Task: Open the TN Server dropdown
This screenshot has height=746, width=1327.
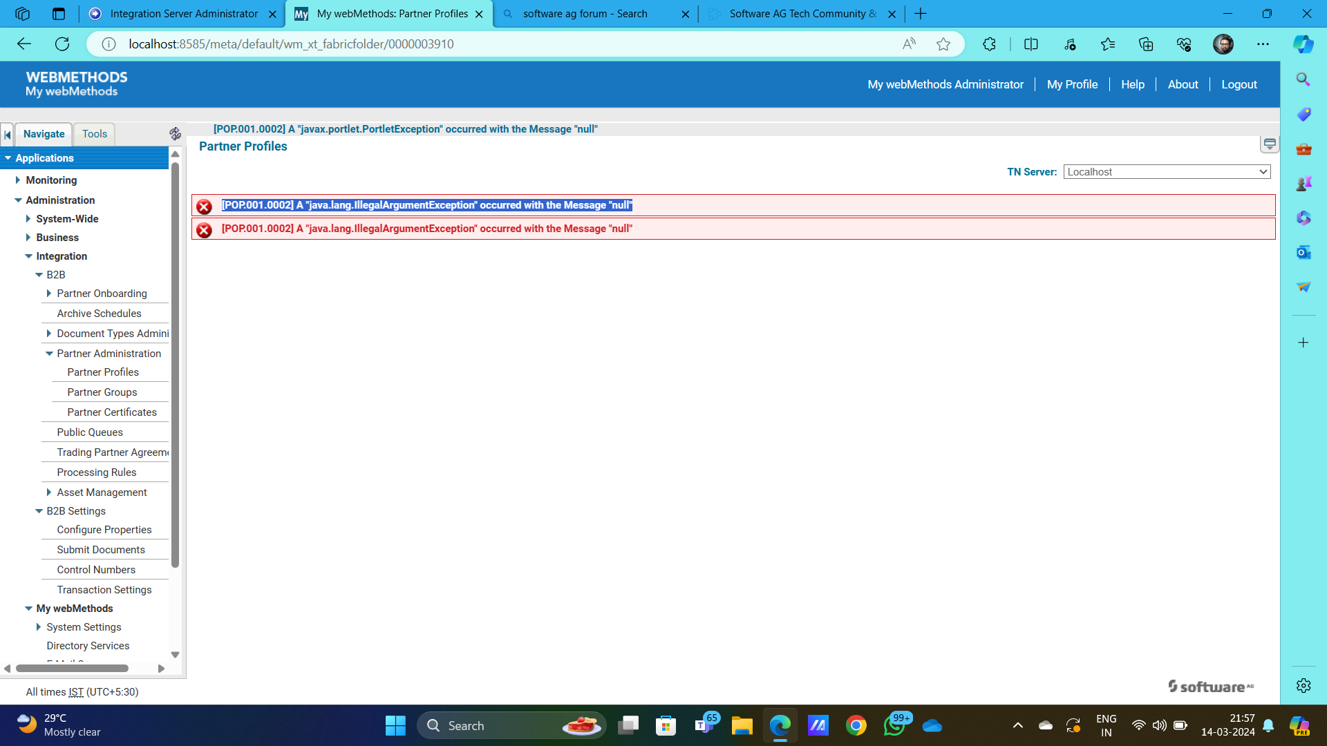Action: click(x=1167, y=172)
